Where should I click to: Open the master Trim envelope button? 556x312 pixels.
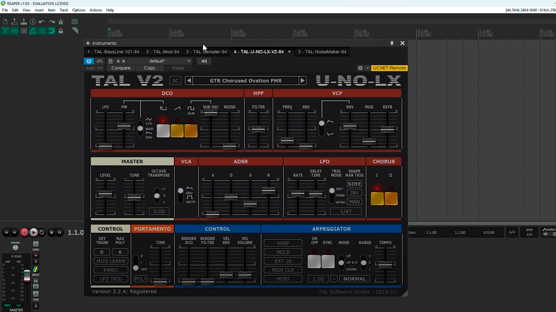pyautogui.click(x=36, y=294)
